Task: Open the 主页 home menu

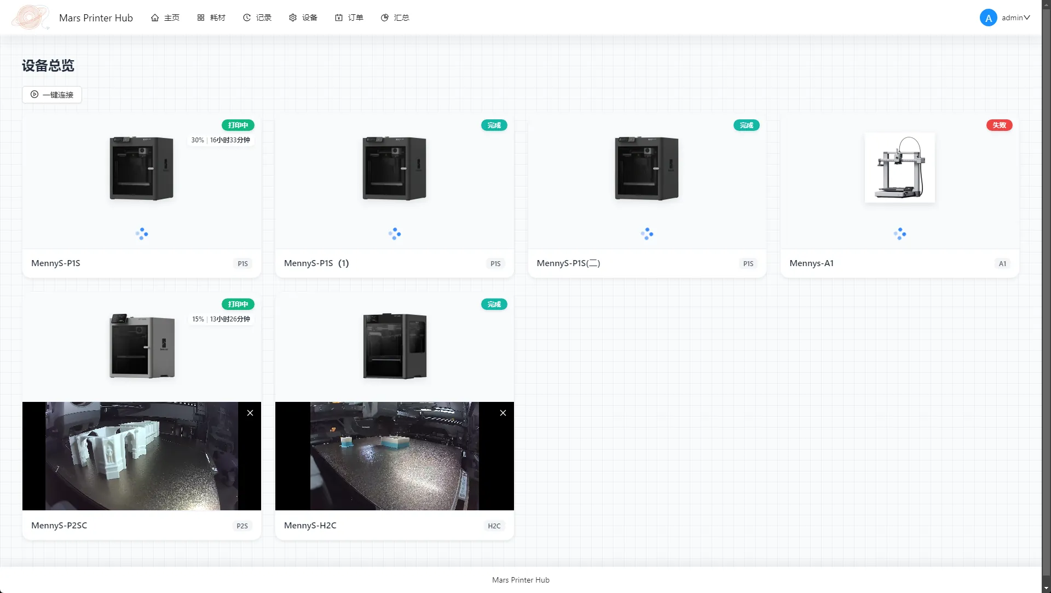Action: tap(165, 18)
